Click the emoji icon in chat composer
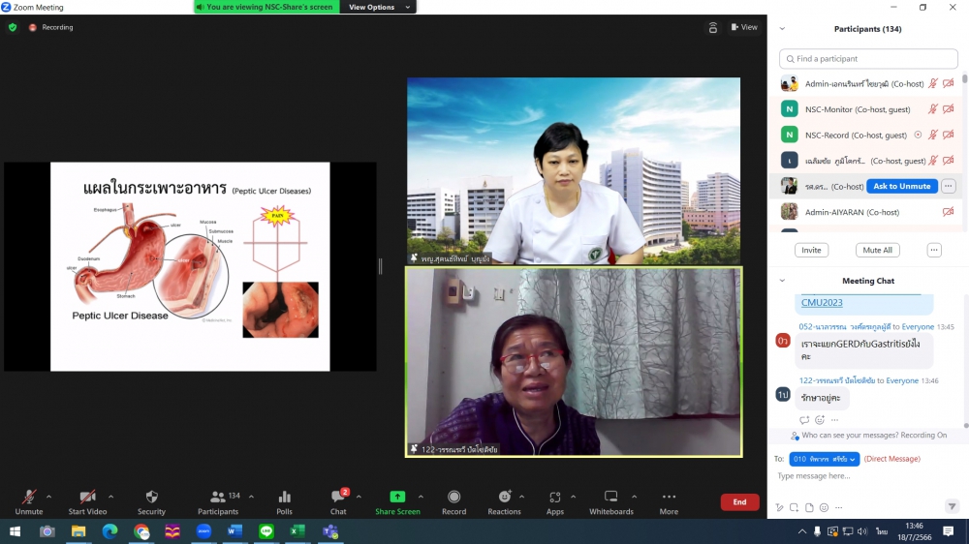The image size is (969, 544). coord(824,507)
